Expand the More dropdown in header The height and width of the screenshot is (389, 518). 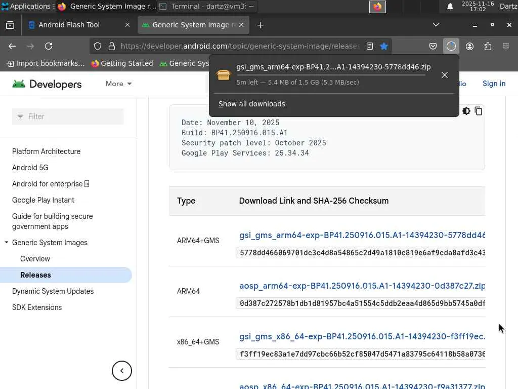(119, 84)
